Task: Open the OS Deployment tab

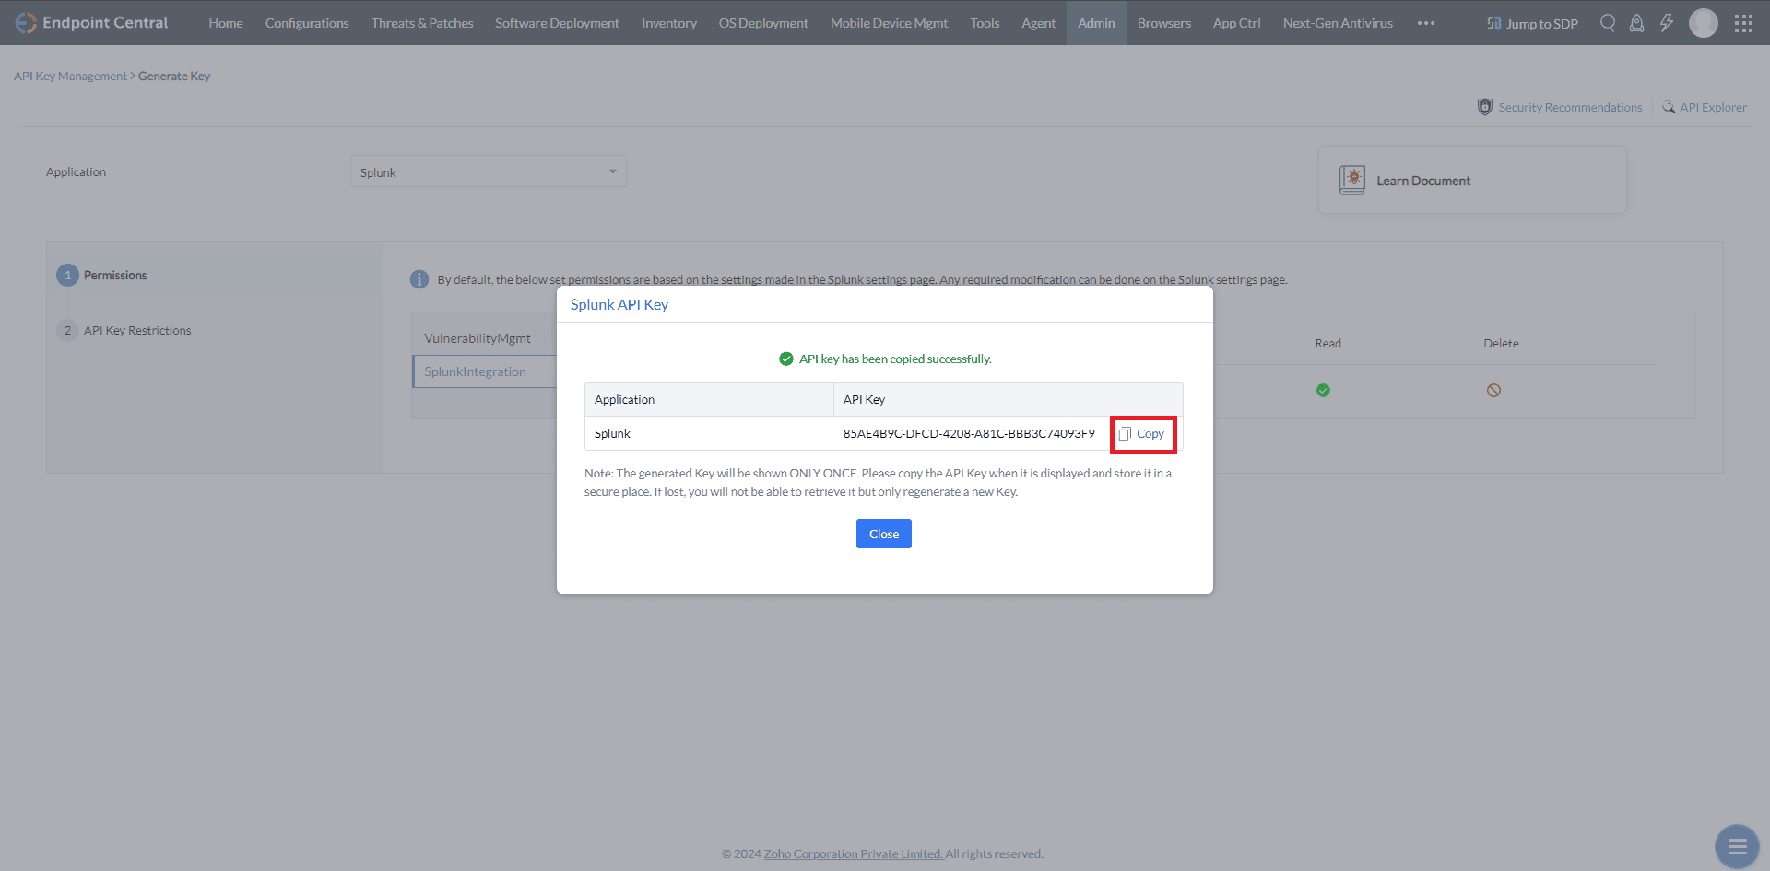Action: click(763, 23)
